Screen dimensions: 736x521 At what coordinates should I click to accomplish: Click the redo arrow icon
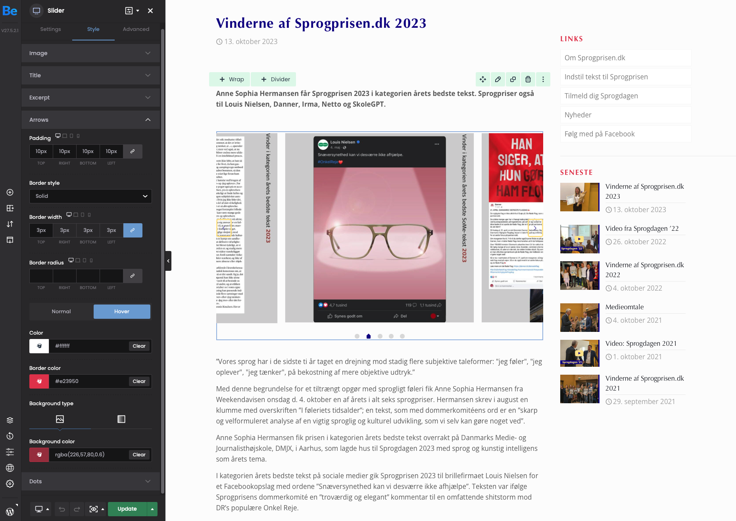(x=77, y=509)
